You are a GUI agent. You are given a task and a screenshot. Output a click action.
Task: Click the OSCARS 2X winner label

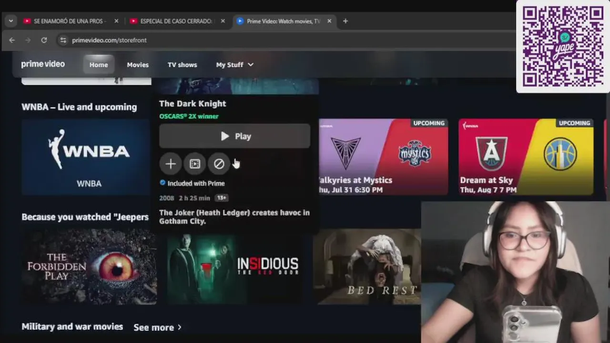[189, 116]
